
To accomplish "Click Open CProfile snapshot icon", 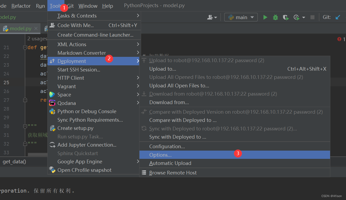I will coord(52,170).
